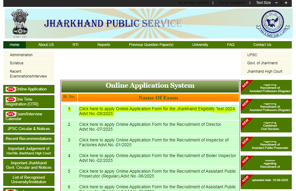Open Previous Question Paper(s) menu
This screenshot has width=296, height=191.
click(x=151, y=45)
